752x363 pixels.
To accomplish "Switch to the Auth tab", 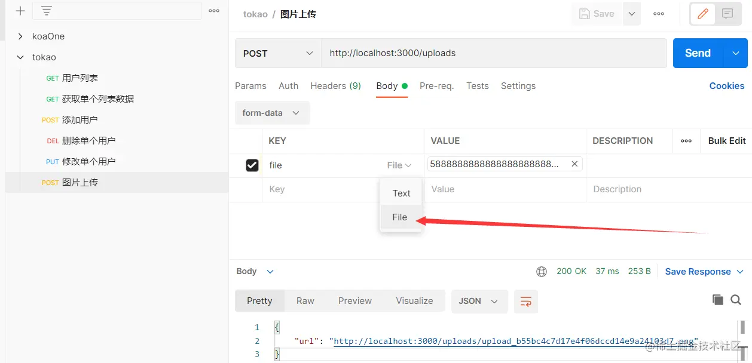I will coord(288,86).
